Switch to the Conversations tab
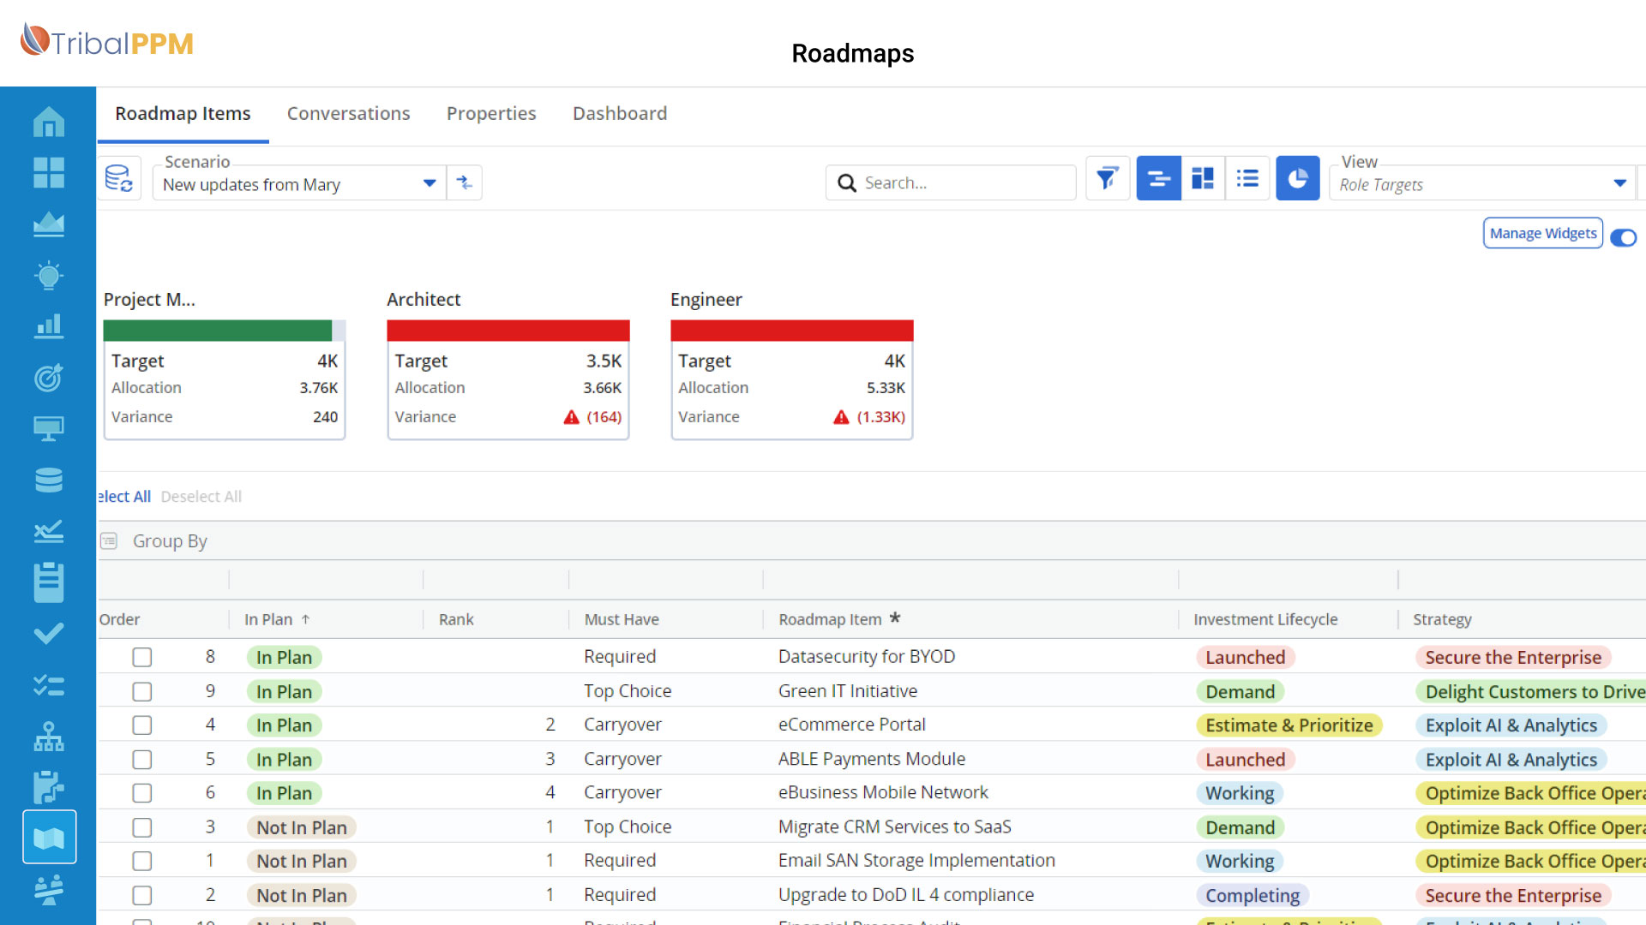This screenshot has width=1646, height=925. pyautogui.click(x=348, y=114)
